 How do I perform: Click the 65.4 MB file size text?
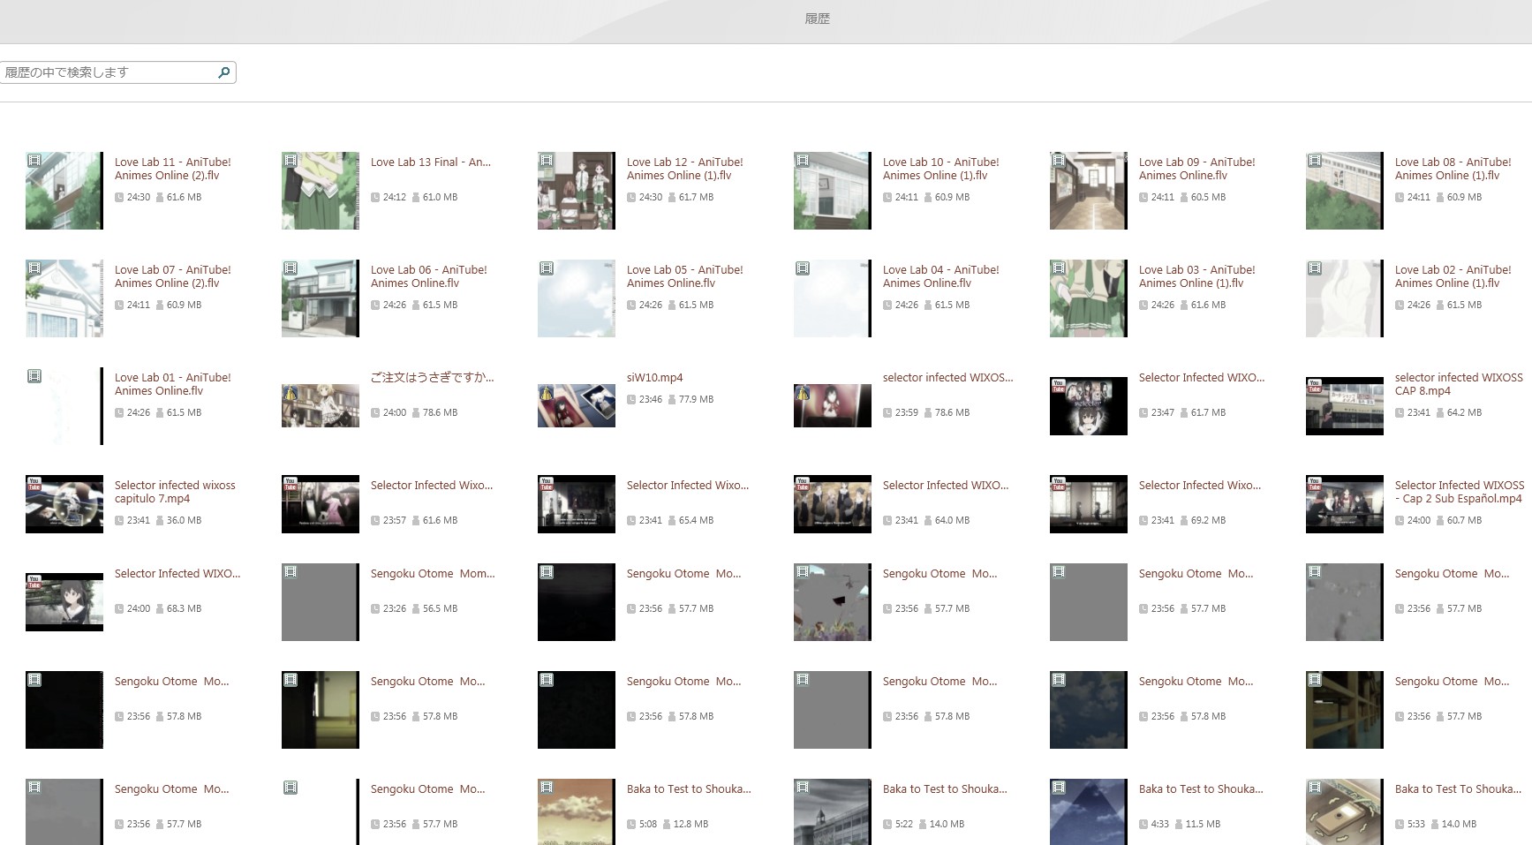[x=697, y=521]
